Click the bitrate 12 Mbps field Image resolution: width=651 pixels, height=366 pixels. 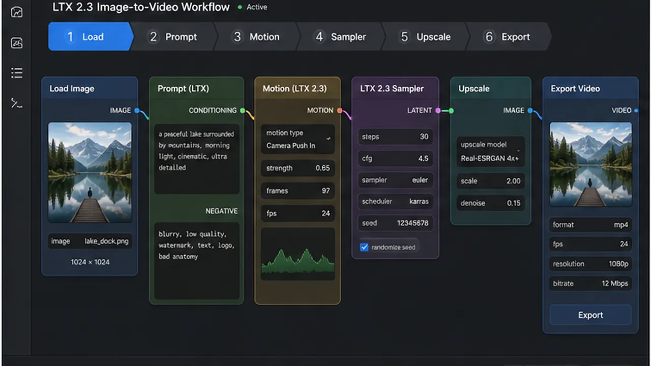[590, 283]
